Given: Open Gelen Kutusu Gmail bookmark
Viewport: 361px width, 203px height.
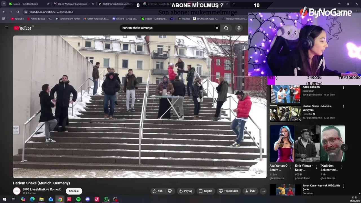Looking at the screenshot, I should tap(96, 19).
